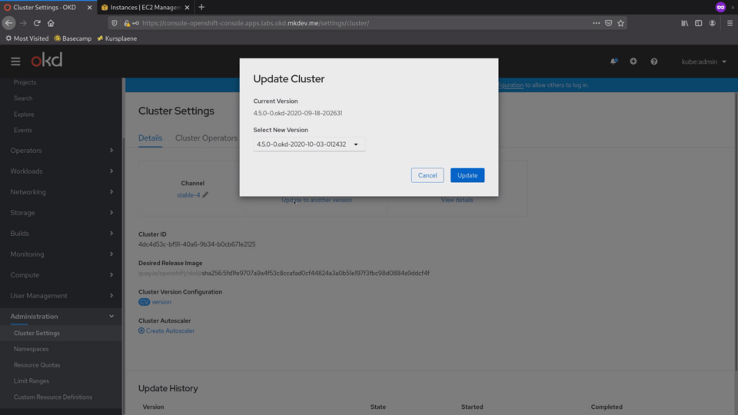
Task: Bookmark this page with the star icon
Action: click(621, 22)
